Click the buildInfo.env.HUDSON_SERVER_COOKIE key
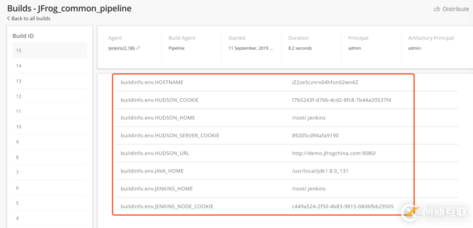This screenshot has height=228, width=473. click(170, 136)
